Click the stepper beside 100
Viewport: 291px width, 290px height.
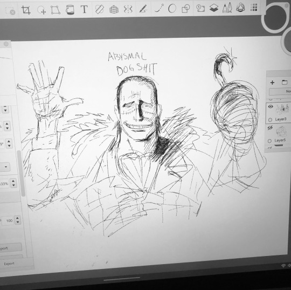(17, 220)
